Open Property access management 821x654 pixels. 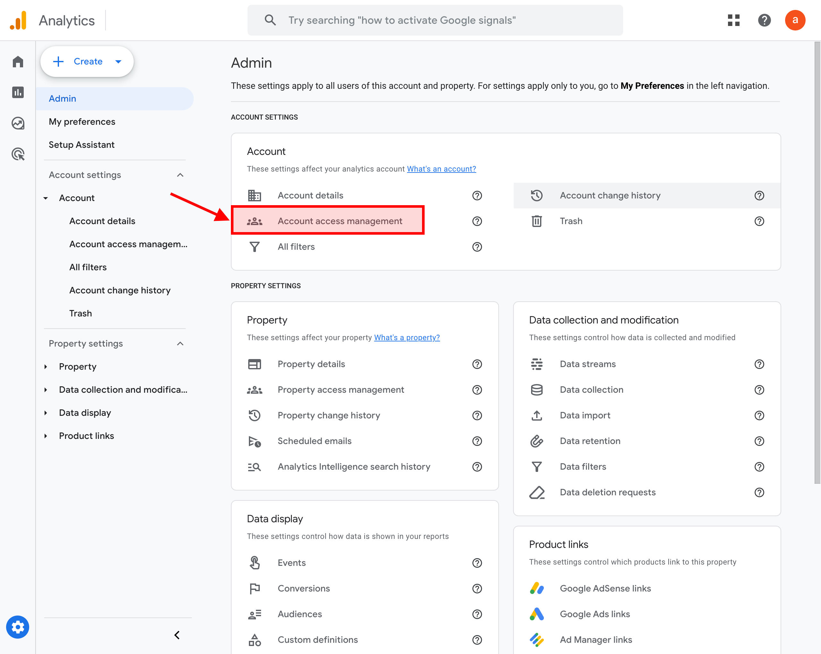click(x=341, y=390)
